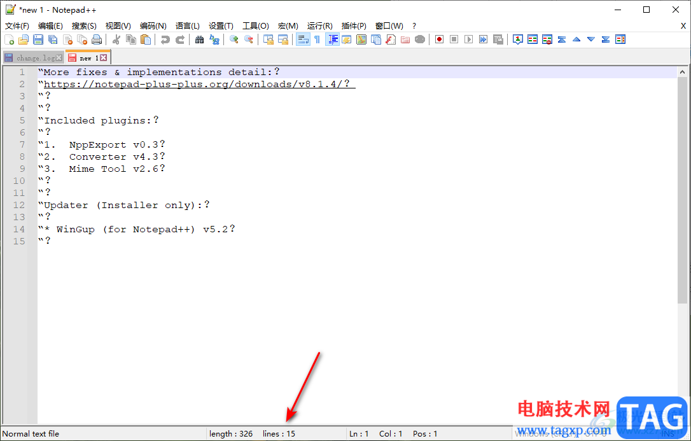Close the new 1 tab

pos(103,57)
